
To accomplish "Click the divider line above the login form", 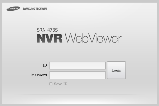I will pyautogui.click(x=80, y=54).
